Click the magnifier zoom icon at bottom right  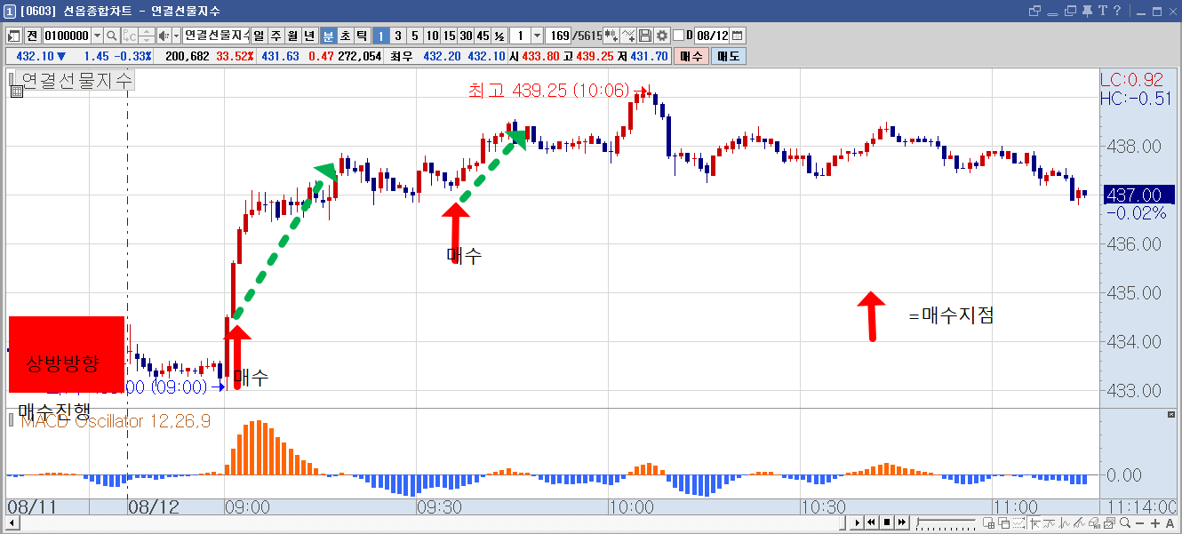pos(1124,523)
